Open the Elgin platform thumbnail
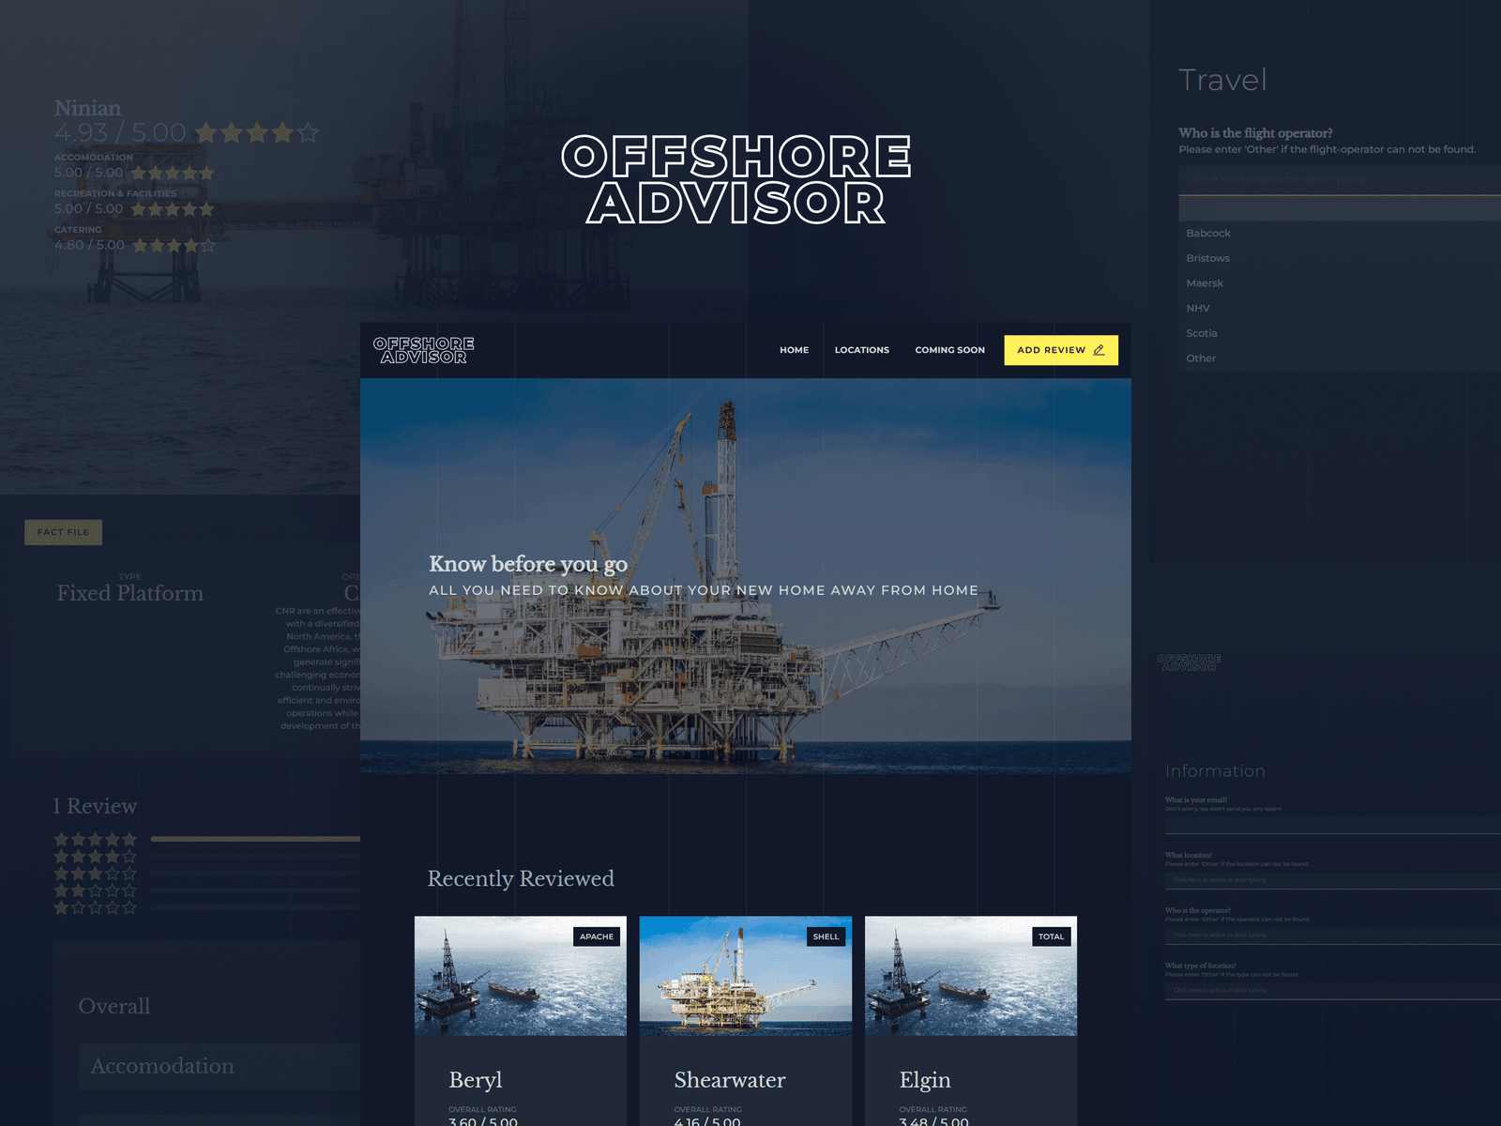The width and height of the screenshot is (1501, 1126). 971,976
